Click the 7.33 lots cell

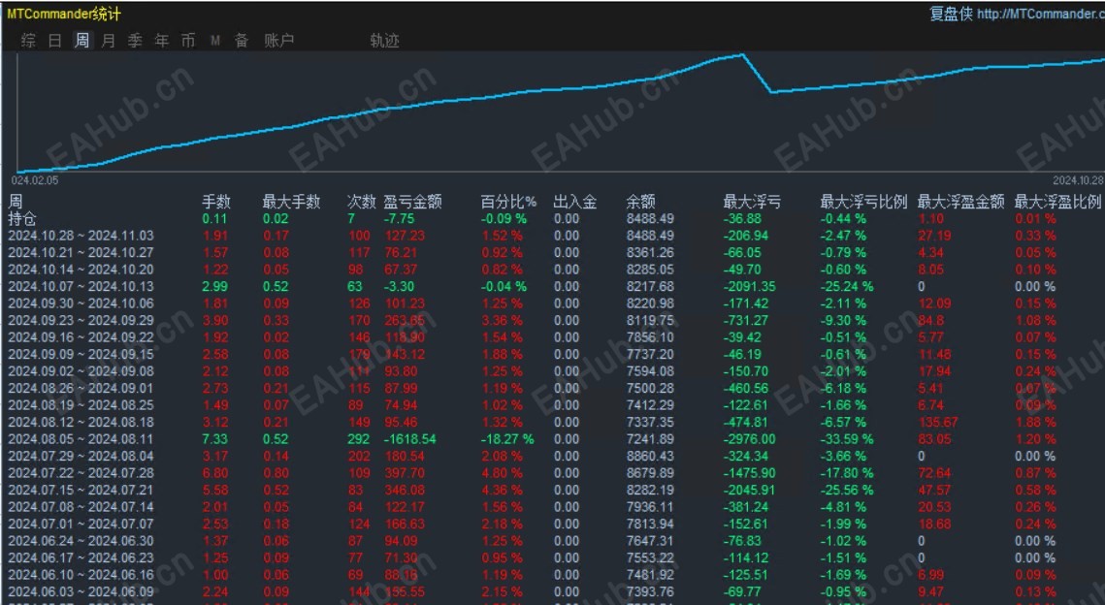pyautogui.click(x=214, y=439)
